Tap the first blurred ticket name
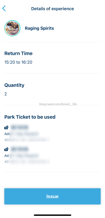This screenshot has width=105, height=218. 19,127
